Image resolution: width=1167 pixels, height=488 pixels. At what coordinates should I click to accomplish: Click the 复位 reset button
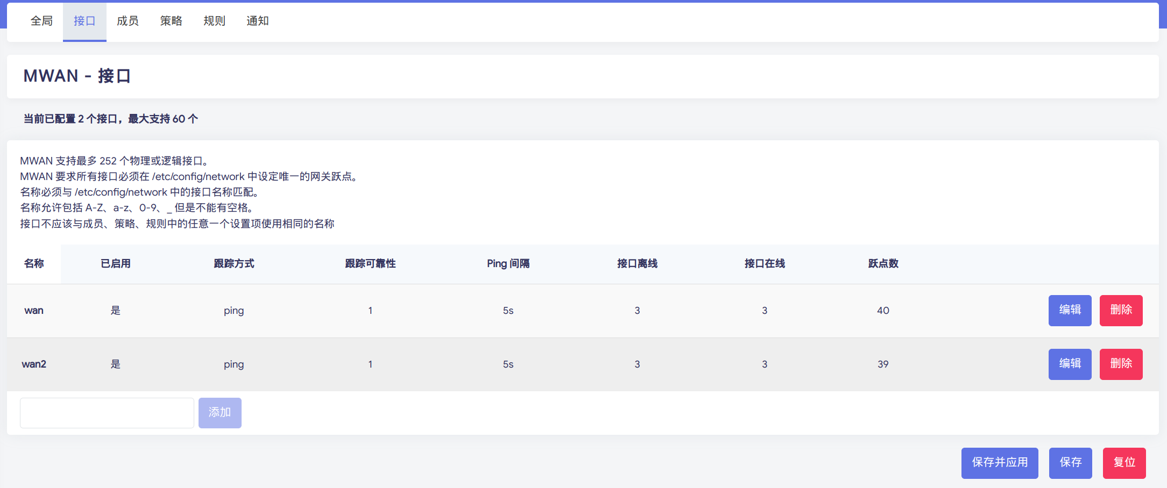click(x=1124, y=463)
